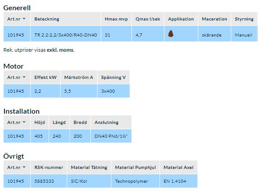Click the Maceration column header
This screenshot has height=193, width=258.
click(214, 19)
